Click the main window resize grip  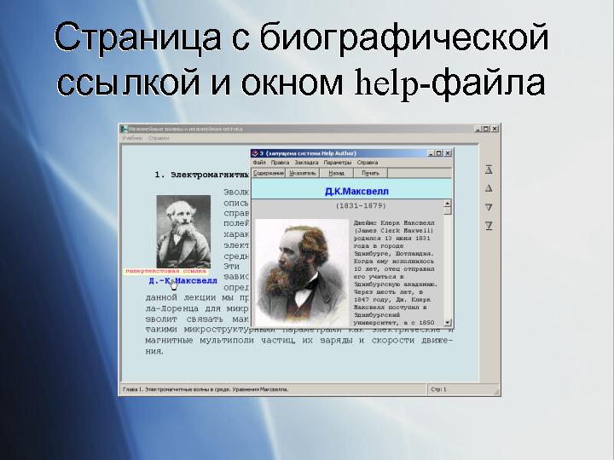496,392
